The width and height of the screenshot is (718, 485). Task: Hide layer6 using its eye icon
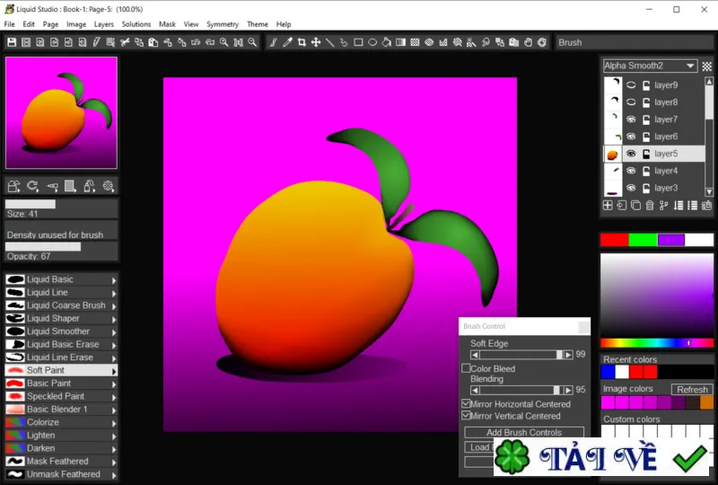[x=631, y=137]
